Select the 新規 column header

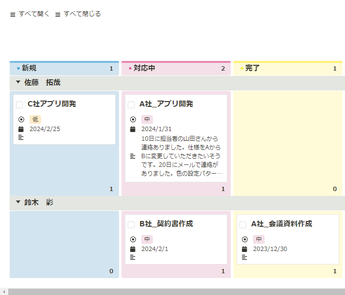click(x=64, y=68)
